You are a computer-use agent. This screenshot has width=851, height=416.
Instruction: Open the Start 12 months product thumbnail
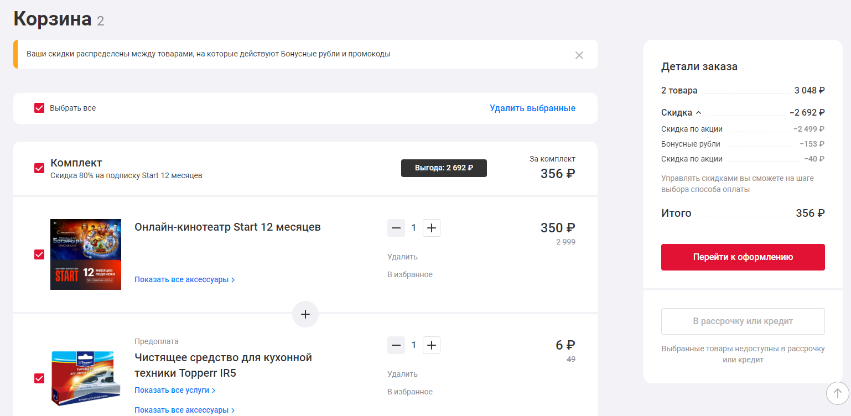pyautogui.click(x=86, y=254)
